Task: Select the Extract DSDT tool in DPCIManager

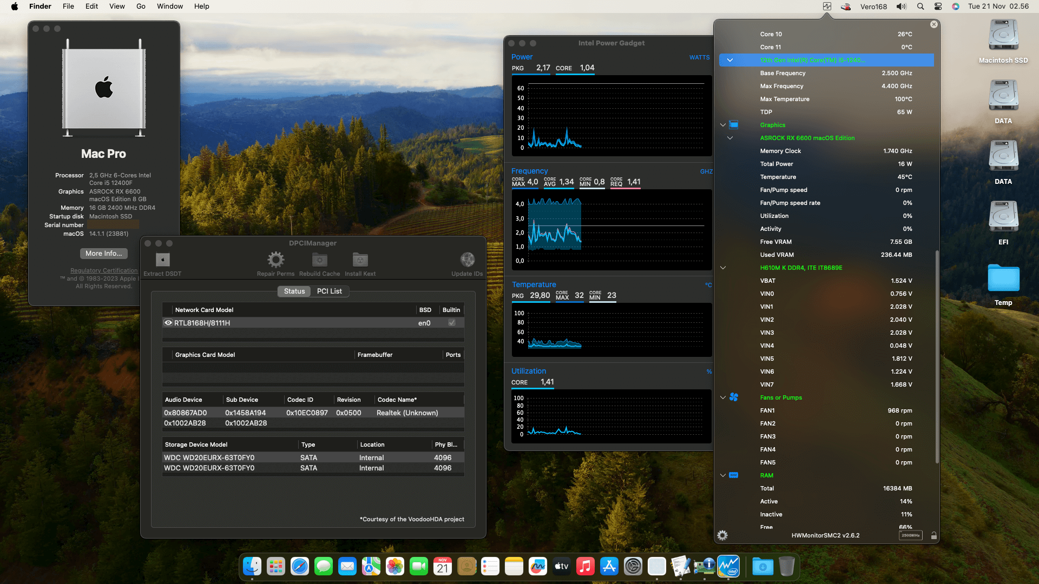Action: (x=162, y=260)
